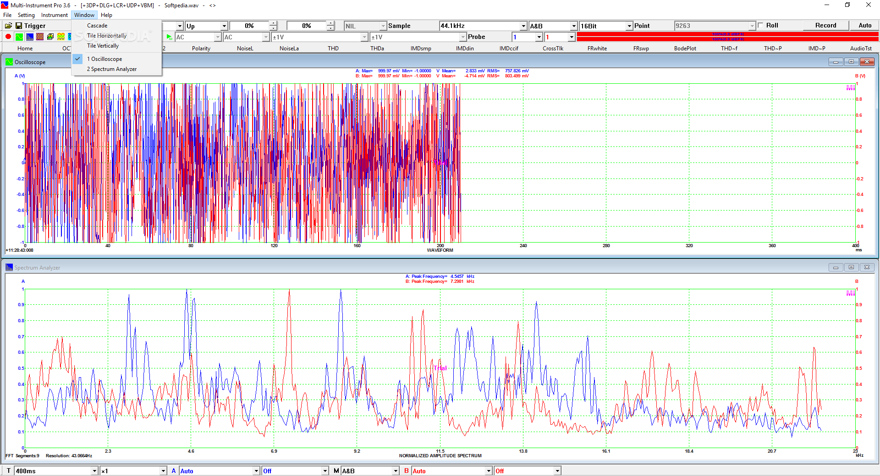
Task: Open the Signal Generator waveform icon
Action: tap(60, 37)
